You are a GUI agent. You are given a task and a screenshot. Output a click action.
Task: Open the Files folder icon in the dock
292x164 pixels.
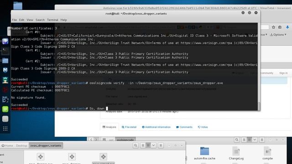pos(5,61)
